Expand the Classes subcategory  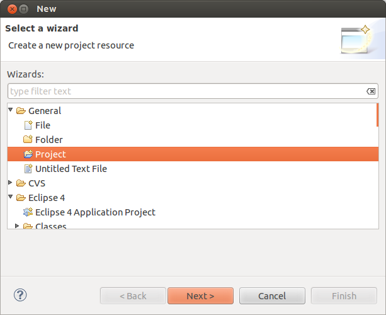click(18, 226)
